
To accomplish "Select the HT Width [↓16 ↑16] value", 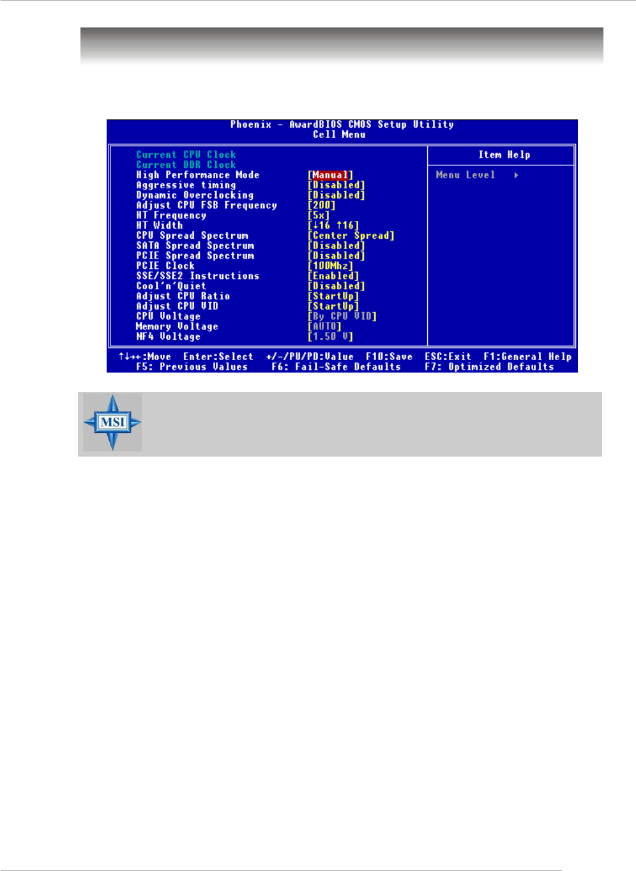I will point(333,225).
